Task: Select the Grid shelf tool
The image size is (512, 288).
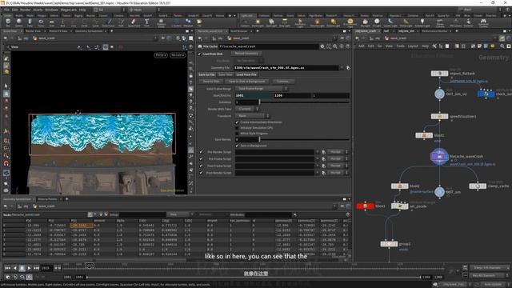Action: 51,22
